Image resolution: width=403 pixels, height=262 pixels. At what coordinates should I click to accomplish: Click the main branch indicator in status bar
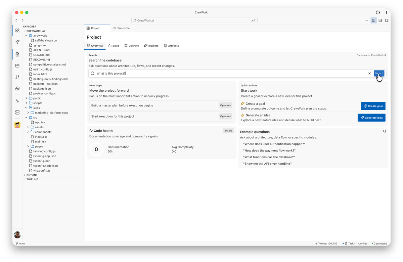click(20, 244)
